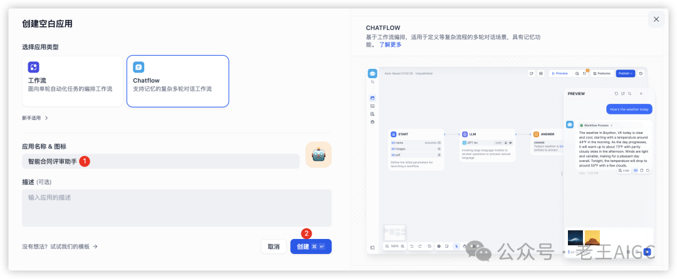The width and height of the screenshot is (677, 279).
Task: Open the robot app icon picker
Action: click(318, 155)
